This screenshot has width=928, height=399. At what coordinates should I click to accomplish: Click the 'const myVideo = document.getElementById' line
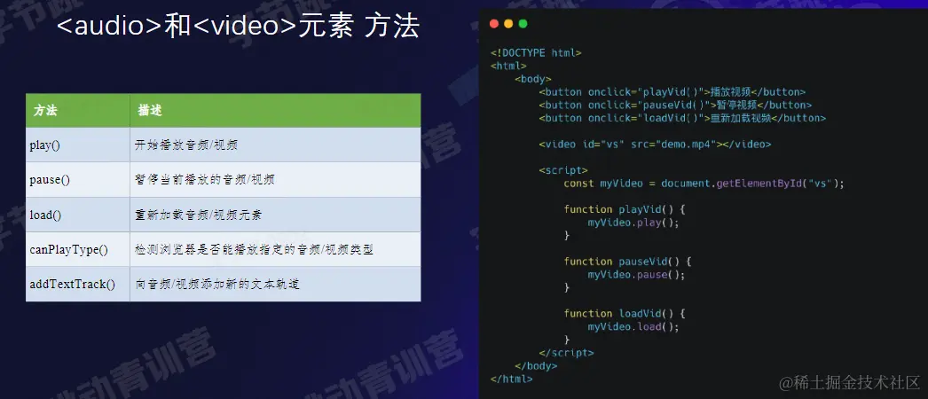704,183
